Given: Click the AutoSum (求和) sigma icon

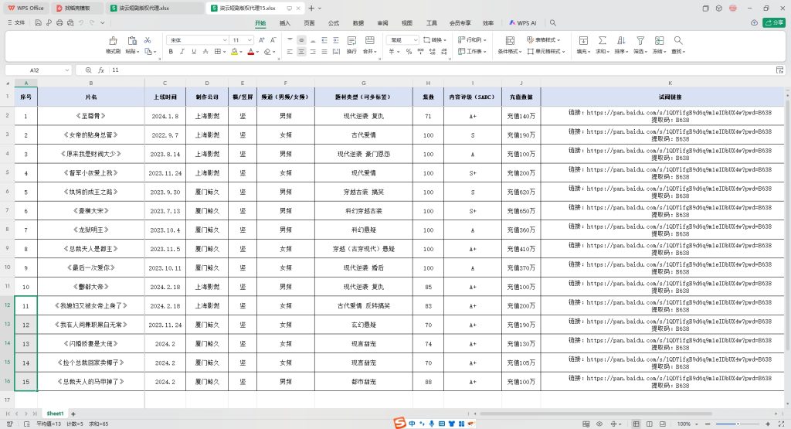Looking at the screenshot, I should (x=603, y=41).
